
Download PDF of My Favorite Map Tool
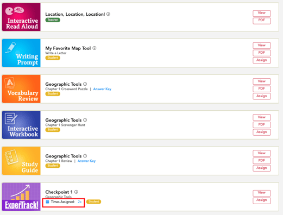262,53
